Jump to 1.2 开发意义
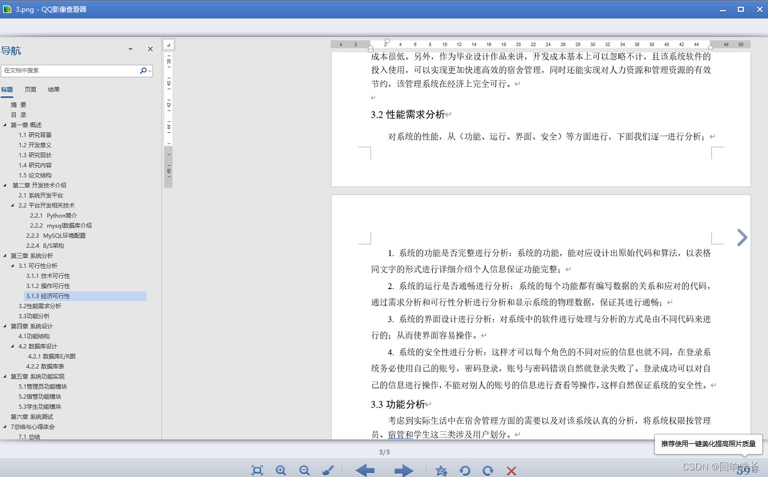Viewport: 768px width, 477px height. [x=35, y=145]
